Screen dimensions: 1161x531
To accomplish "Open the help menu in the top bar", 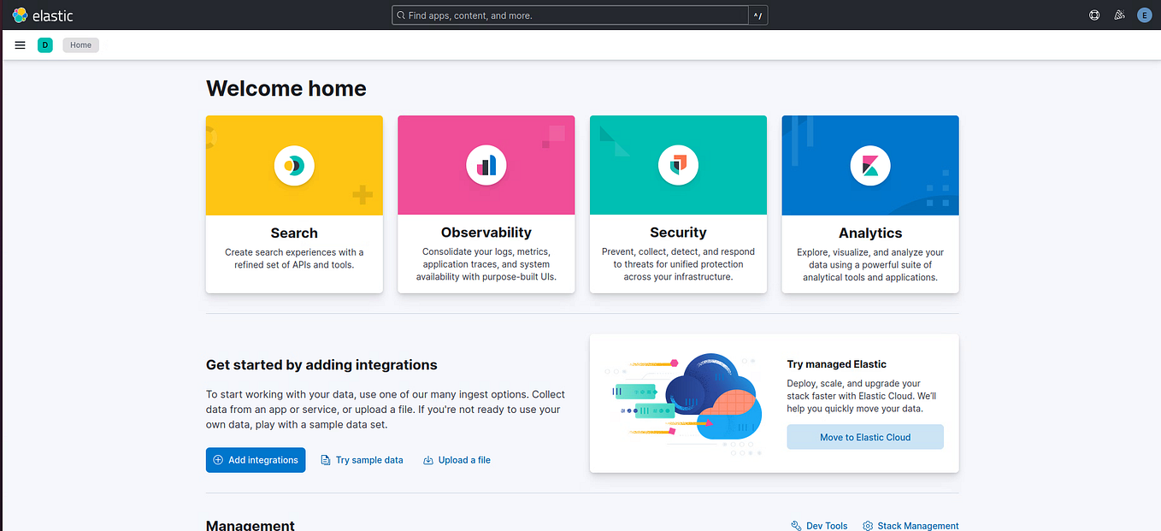I will pyautogui.click(x=1094, y=15).
